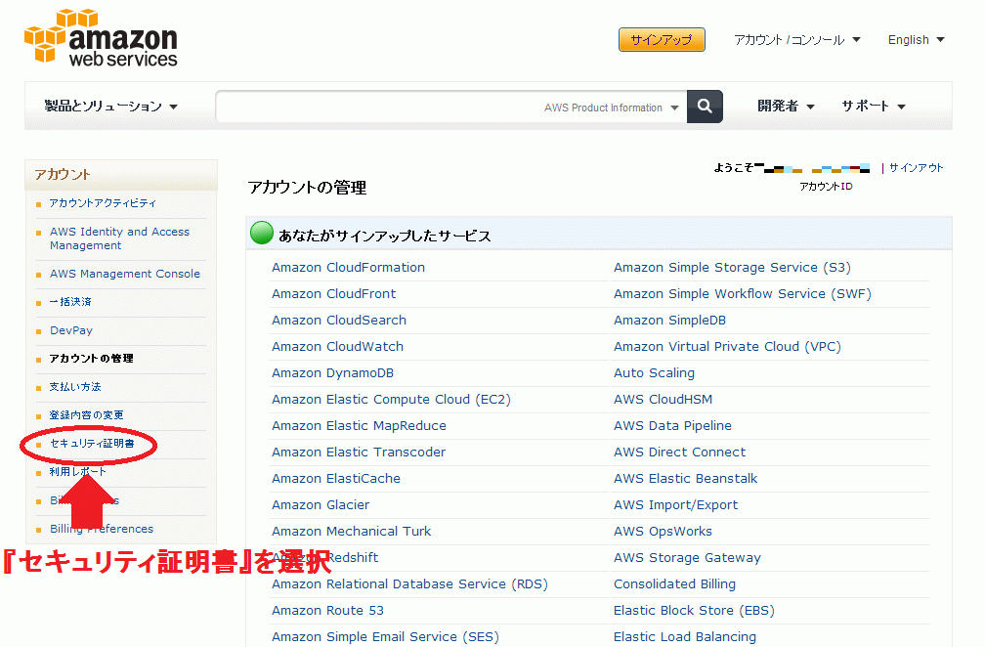Open Amazon Virtual Private Cloud (VPC) link
The width and height of the screenshot is (985, 647).
pos(727,347)
